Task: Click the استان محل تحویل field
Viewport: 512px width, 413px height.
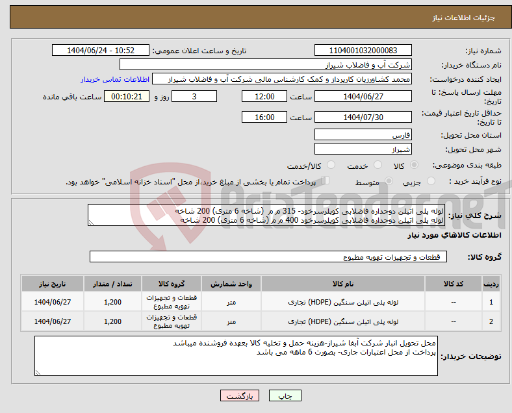Action: 363,135
